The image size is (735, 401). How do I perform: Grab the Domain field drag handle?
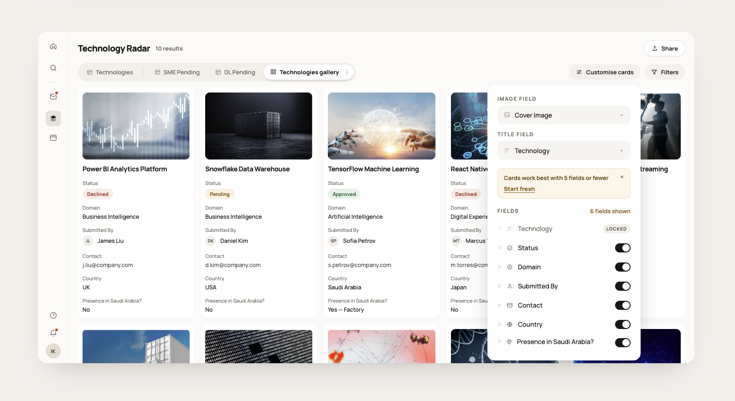pyautogui.click(x=500, y=267)
